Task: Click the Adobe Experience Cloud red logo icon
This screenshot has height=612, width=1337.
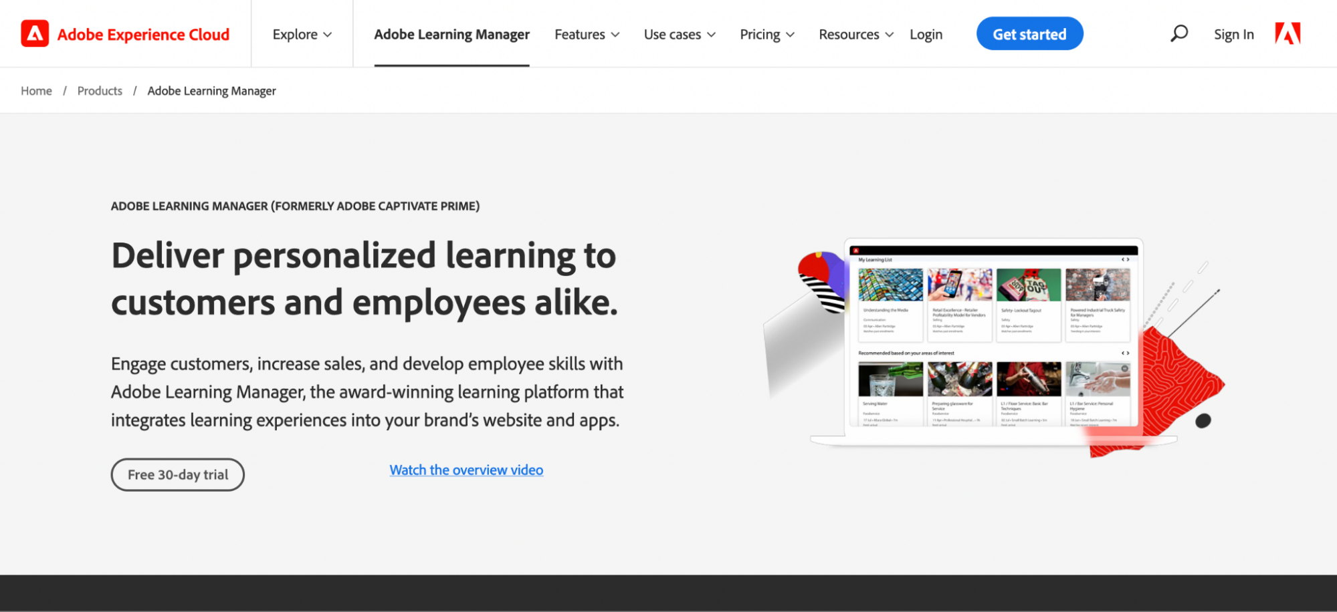Action: 35,33
